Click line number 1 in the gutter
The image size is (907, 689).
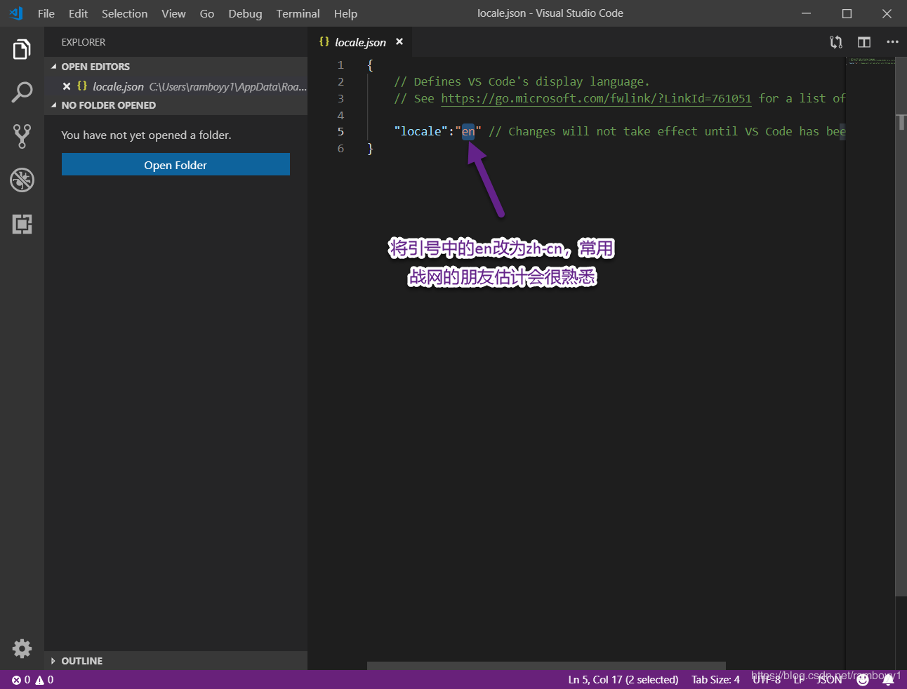pos(340,65)
